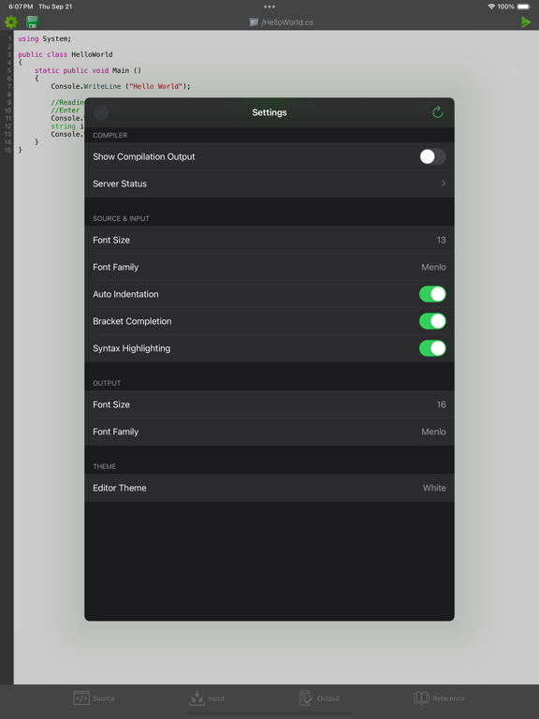Screen dimensions: 539x719
Task: Click the SOURCE & INPUT section header
Action: point(121,219)
